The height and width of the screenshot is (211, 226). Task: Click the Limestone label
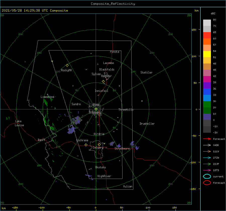[x=47, y=97]
